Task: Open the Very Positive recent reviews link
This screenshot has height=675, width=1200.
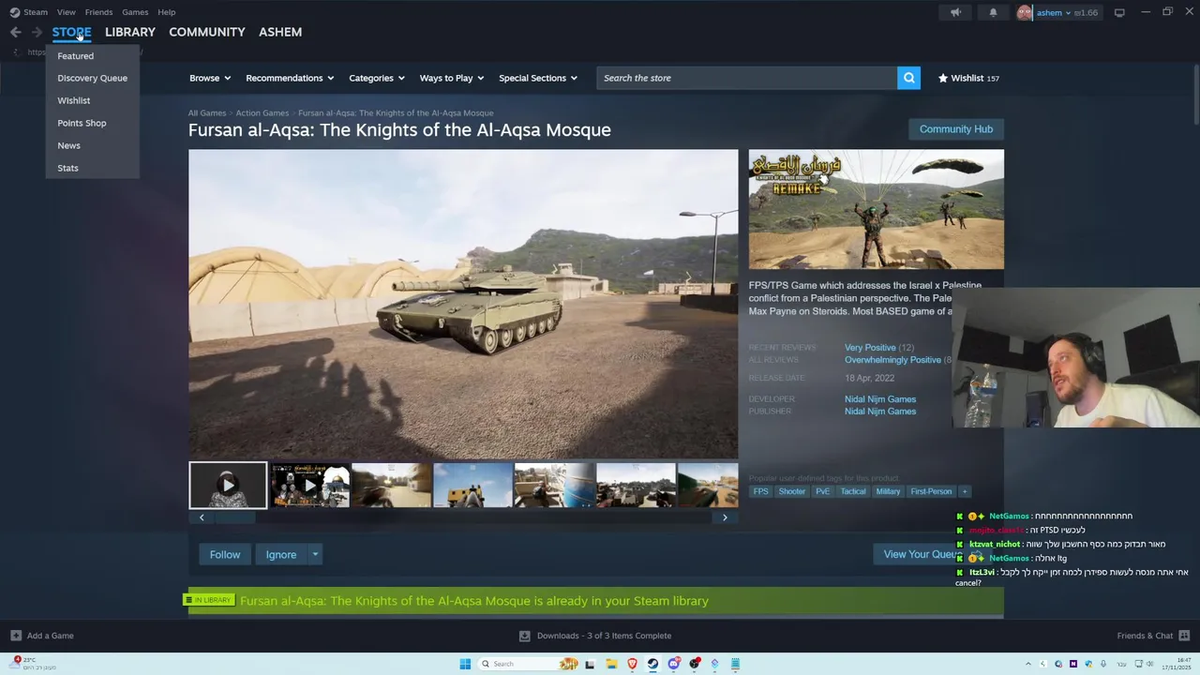Action: tap(870, 348)
